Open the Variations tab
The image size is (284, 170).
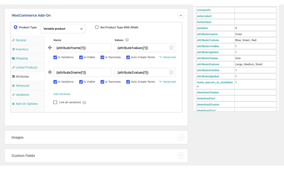coord(28,95)
